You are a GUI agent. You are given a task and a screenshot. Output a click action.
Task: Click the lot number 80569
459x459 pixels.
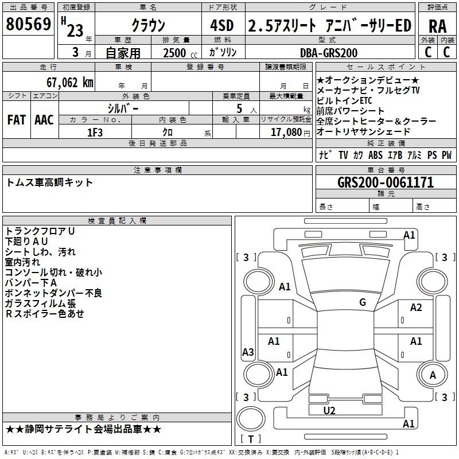(x=28, y=25)
